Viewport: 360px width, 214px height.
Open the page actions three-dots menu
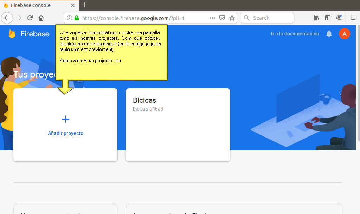212,18
